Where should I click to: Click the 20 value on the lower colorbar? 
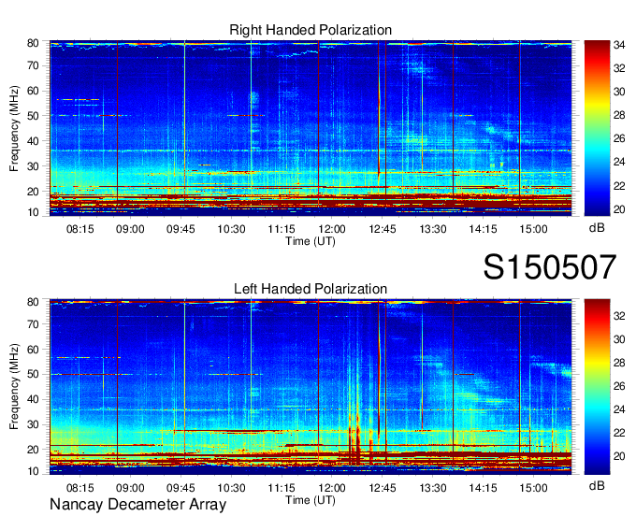point(619,456)
